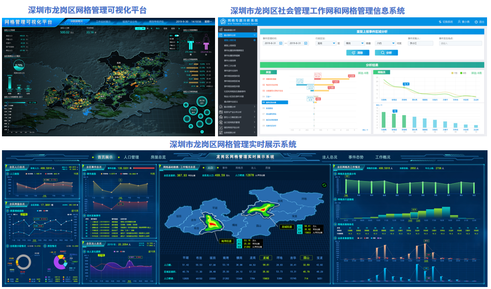Open the 法人总况 tab
This screenshot has height=289, width=491.
pyautogui.click(x=330, y=157)
